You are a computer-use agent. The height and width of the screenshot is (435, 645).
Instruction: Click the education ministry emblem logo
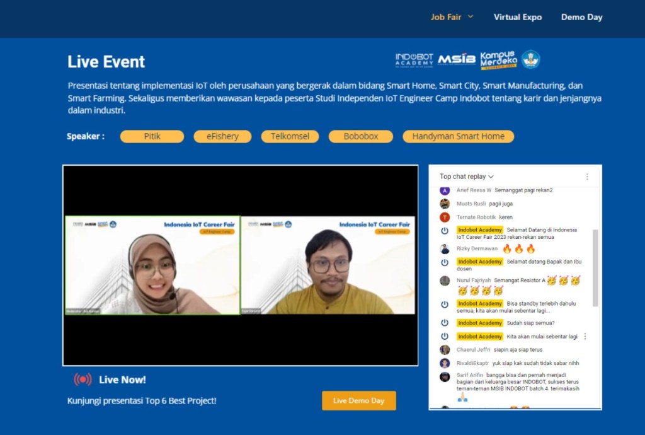point(531,59)
